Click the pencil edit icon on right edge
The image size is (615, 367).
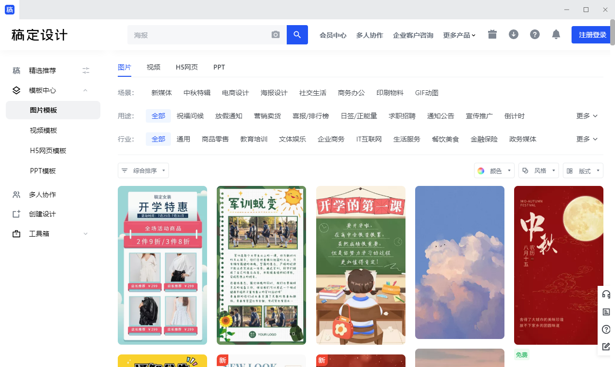click(x=605, y=346)
